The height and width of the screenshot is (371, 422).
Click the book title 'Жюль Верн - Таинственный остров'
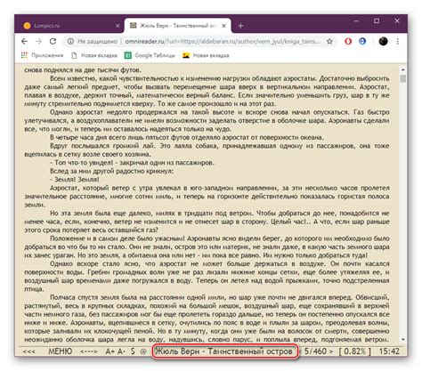pyautogui.click(x=224, y=351)
